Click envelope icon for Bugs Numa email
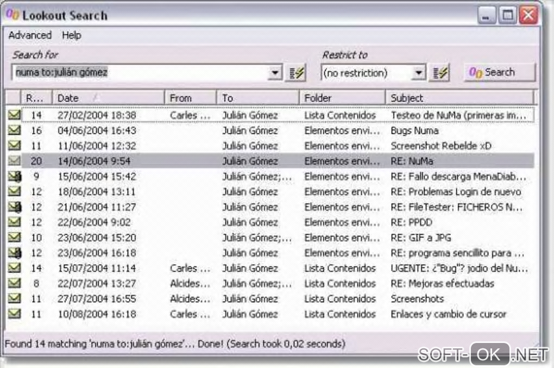 (x=14, y=130)
